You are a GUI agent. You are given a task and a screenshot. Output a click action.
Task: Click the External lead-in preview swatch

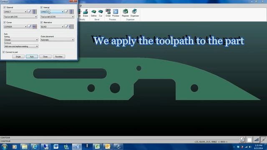35,12
